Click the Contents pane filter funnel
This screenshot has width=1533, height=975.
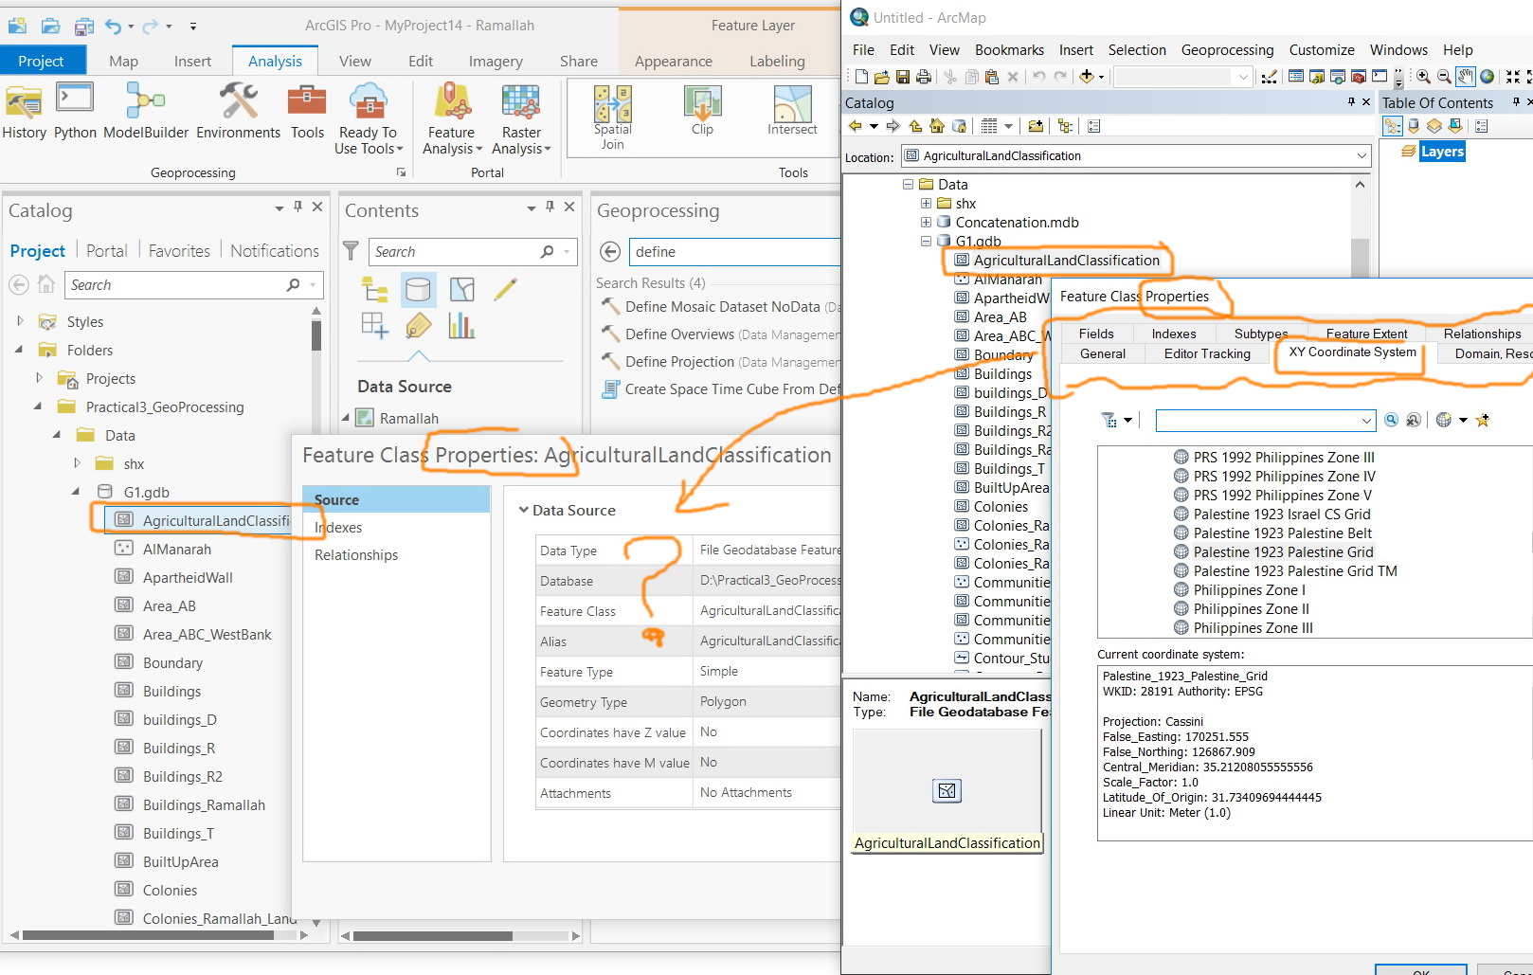[351, 251]
